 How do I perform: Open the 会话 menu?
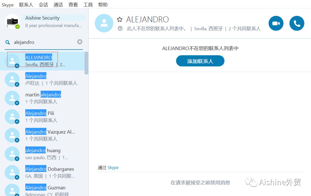coord(43,5)
